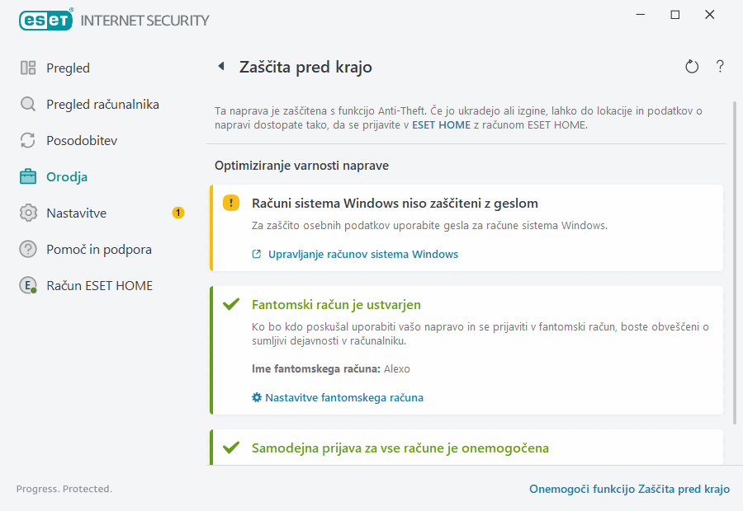Click green checkmark beside Fantomski račun je ustvarjen
The width and height of the screenshot is (743, 511).
coord(231,303)
